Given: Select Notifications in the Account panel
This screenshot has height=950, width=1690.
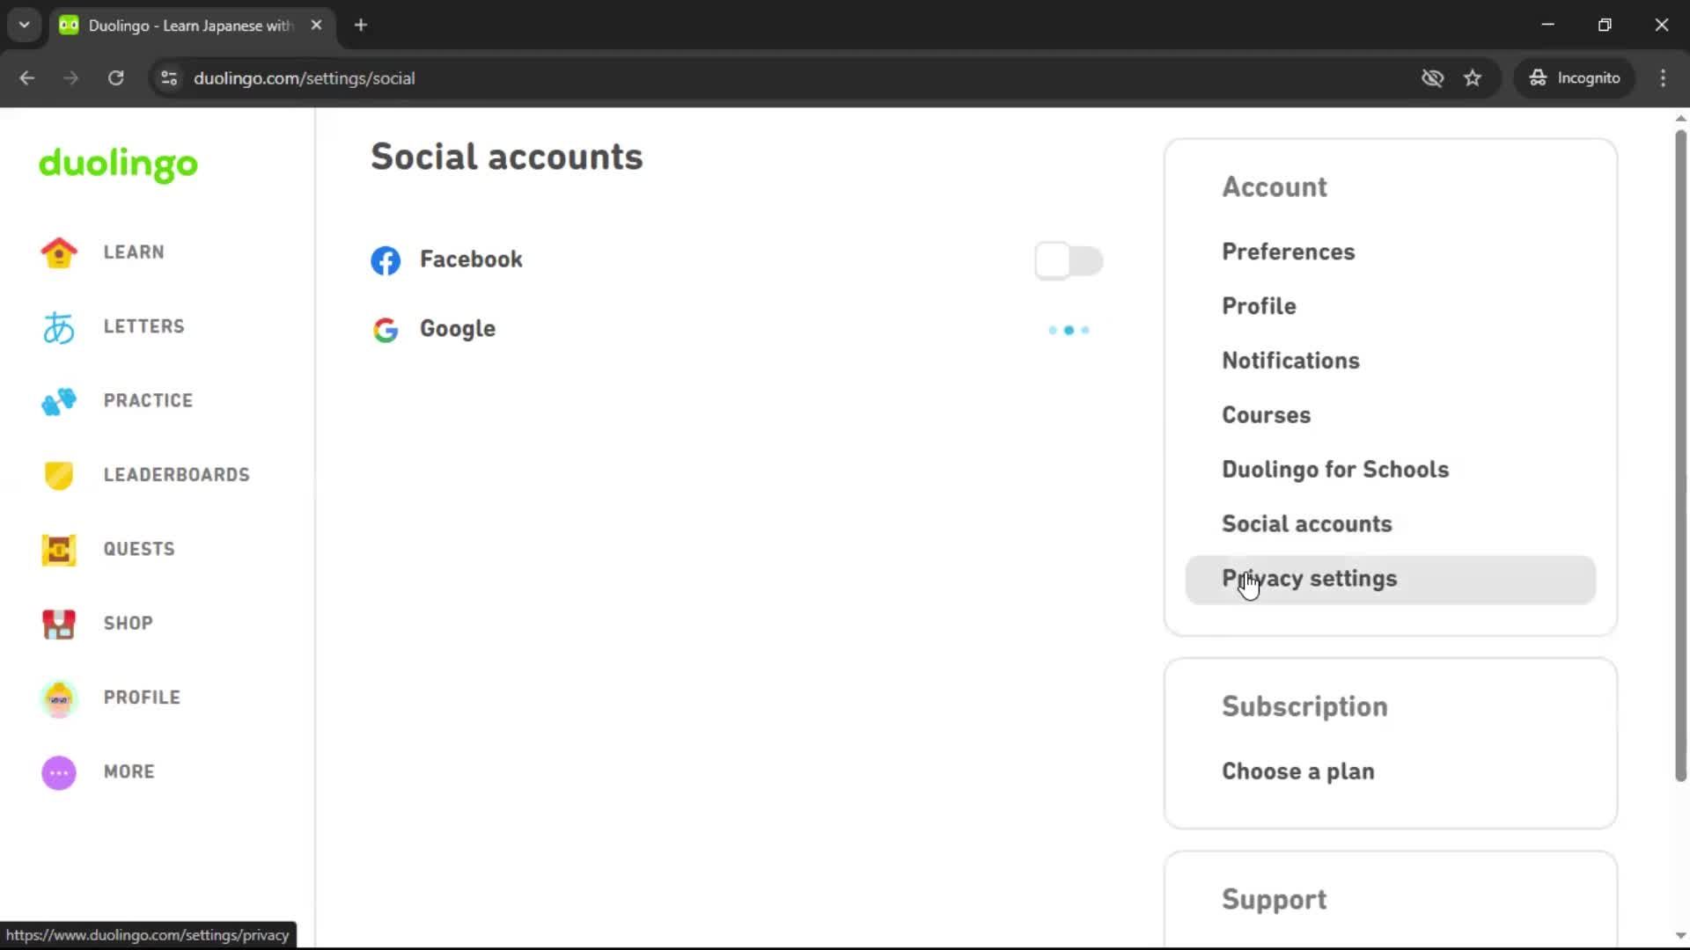Looking at the screenshot, I should 1290,361.
